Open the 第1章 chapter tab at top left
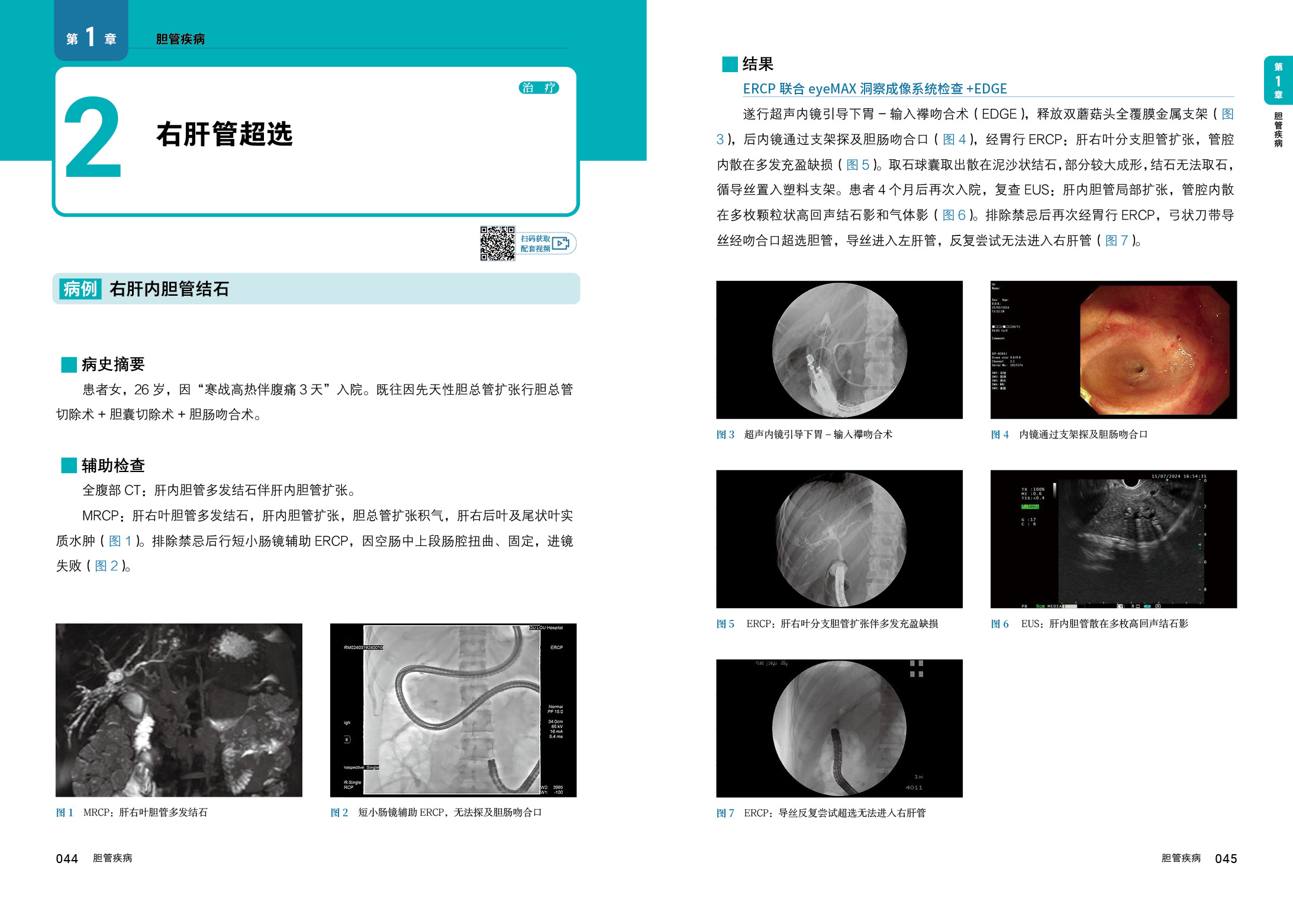This screenshot has width=1293, height=908. pyautogui.click(x=91, y=37)
